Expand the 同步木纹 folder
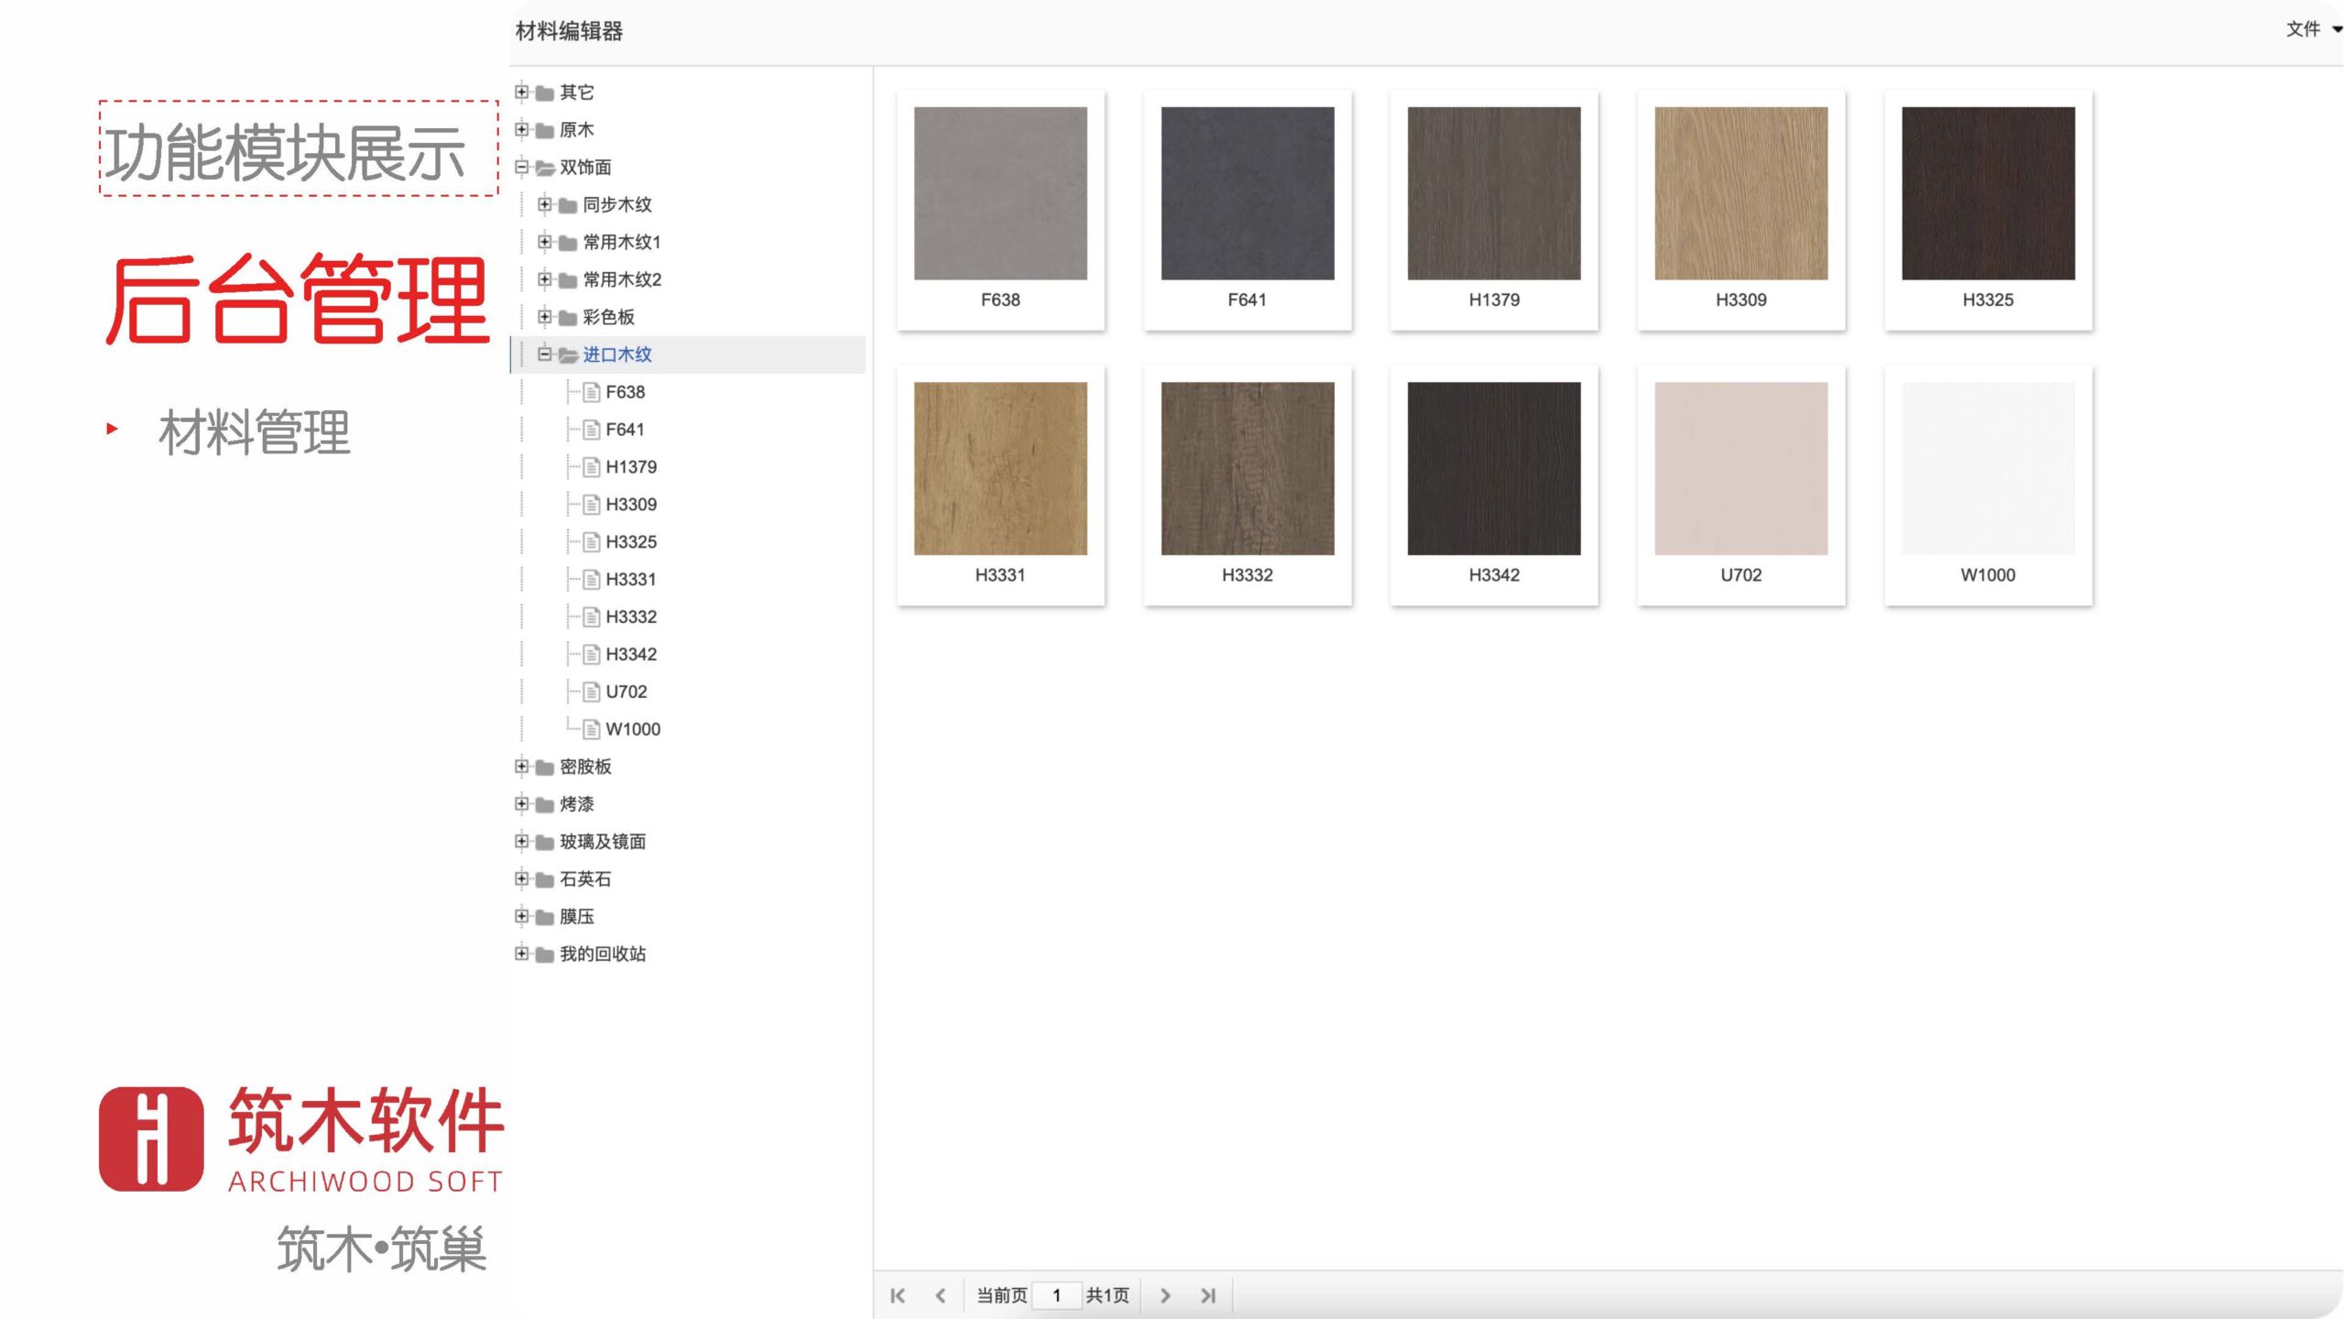The height and width of the screenshot is (1319, 2345). point(544,204)
